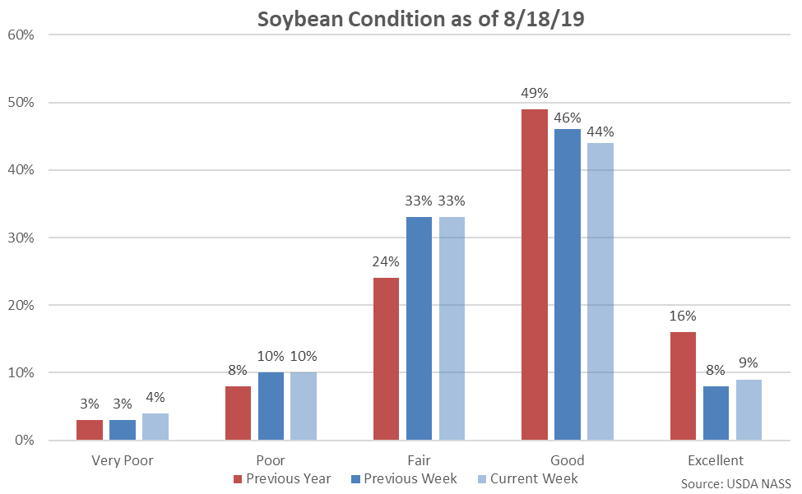Click the 49% data label
Viewport: 802px width, 494px height.
click(x=534, y=94)
